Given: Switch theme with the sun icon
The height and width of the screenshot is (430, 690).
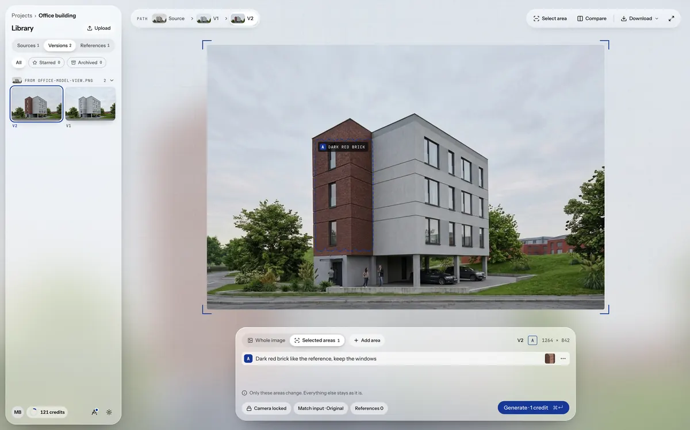Looking at the screenshot, I should [109, 412].
